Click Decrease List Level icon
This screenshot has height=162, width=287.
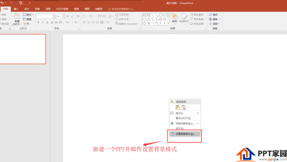(99, 16)
